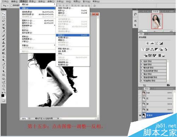This screenshot has width=177, height=137.
Task: Toggle visibility of the 绿 (Green) channel
Action: (x=140, y=104)
